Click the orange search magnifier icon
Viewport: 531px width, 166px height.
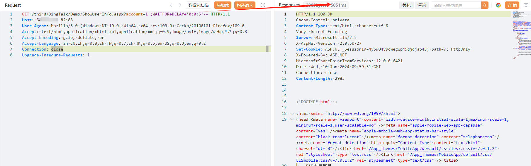click(x=485, y=5)
